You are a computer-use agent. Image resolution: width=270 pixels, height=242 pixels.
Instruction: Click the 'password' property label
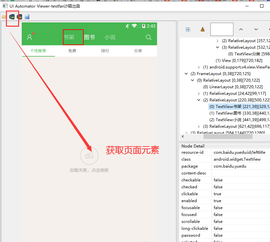pyautogui.click(x=191, y=235)
